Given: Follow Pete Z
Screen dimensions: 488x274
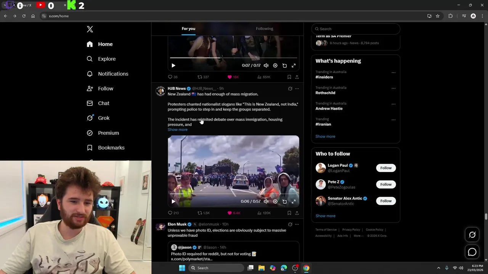Looking at the screenshot, I should coord(386,185).
